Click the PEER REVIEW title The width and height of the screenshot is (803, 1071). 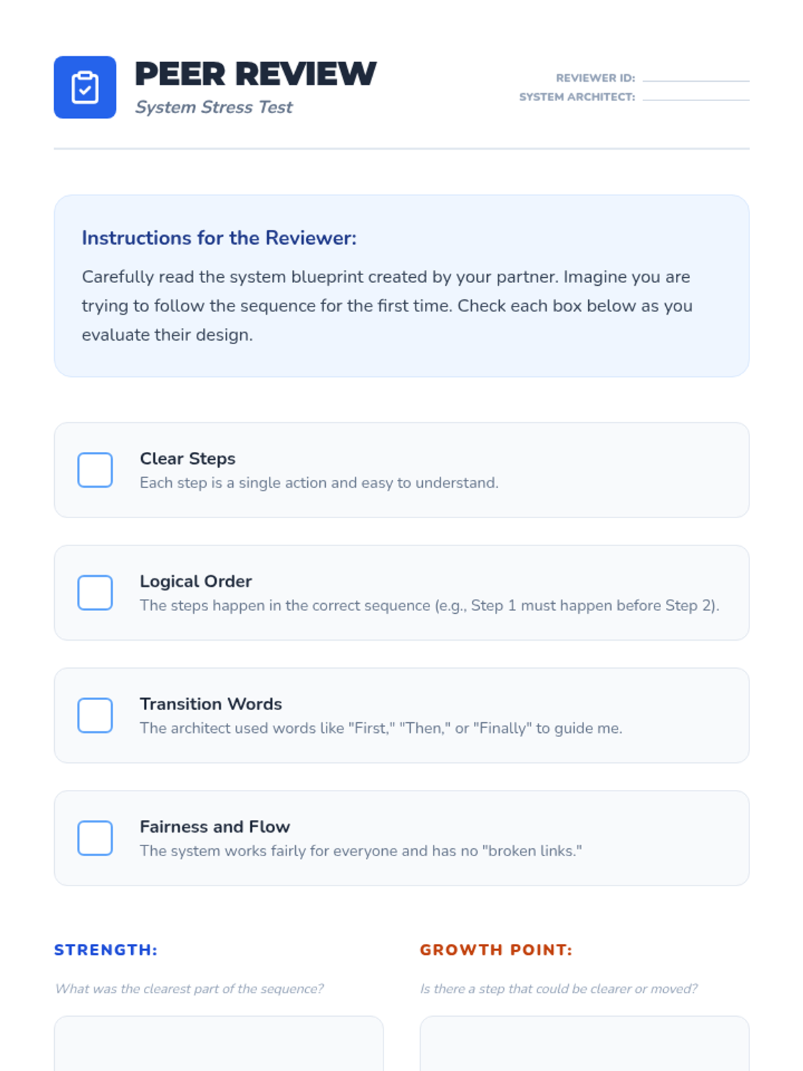pyautogui.click(x=256, y=74)
